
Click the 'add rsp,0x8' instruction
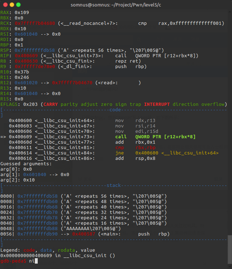(x=135, y=158)
